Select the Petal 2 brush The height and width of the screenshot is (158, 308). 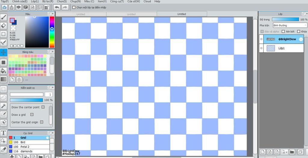click(29, 147)
